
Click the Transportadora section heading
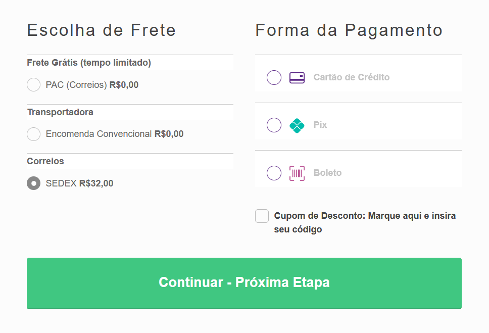coord(60,112)
